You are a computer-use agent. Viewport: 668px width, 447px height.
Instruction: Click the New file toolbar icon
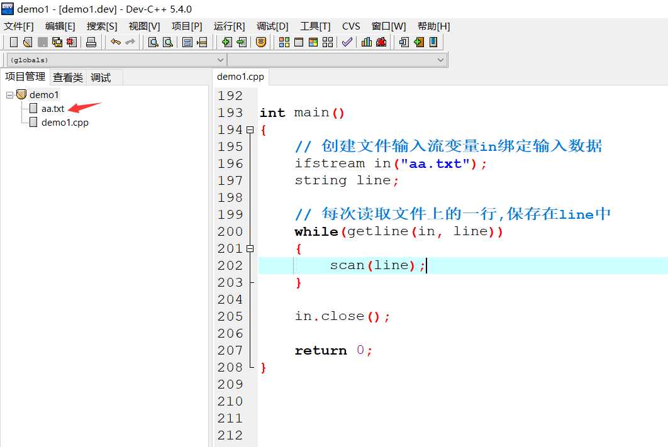pos(14,42)
